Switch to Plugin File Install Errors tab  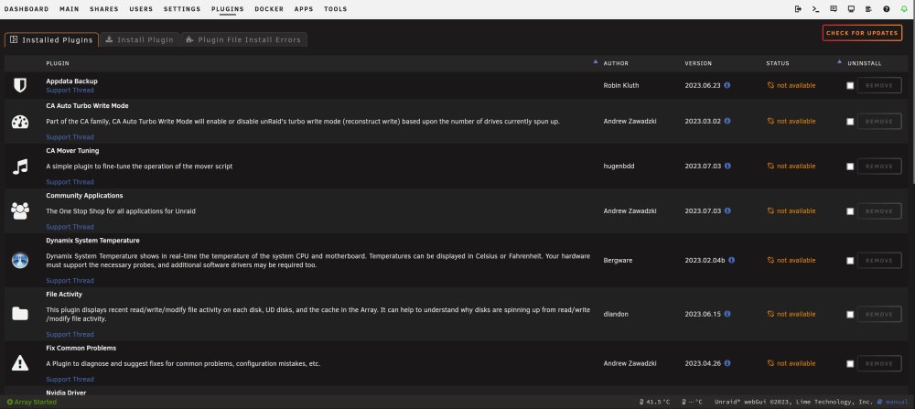[244, 39]
